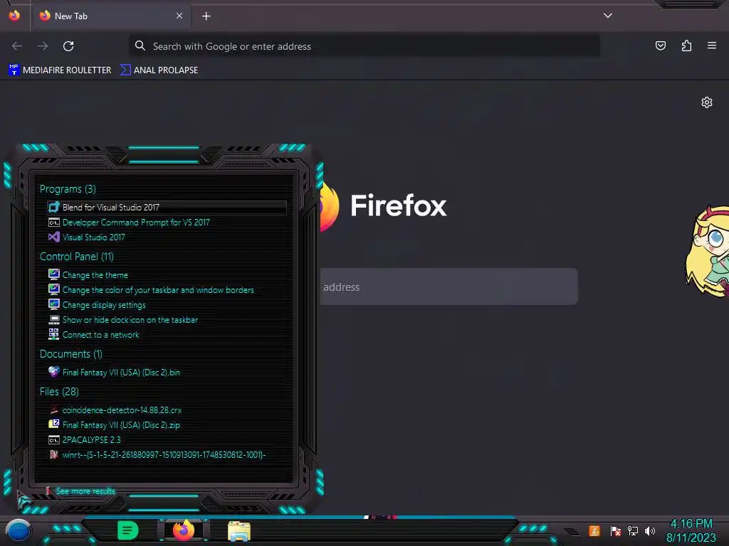Launch Blend for Visual Studio 2017

pos(167,208)
